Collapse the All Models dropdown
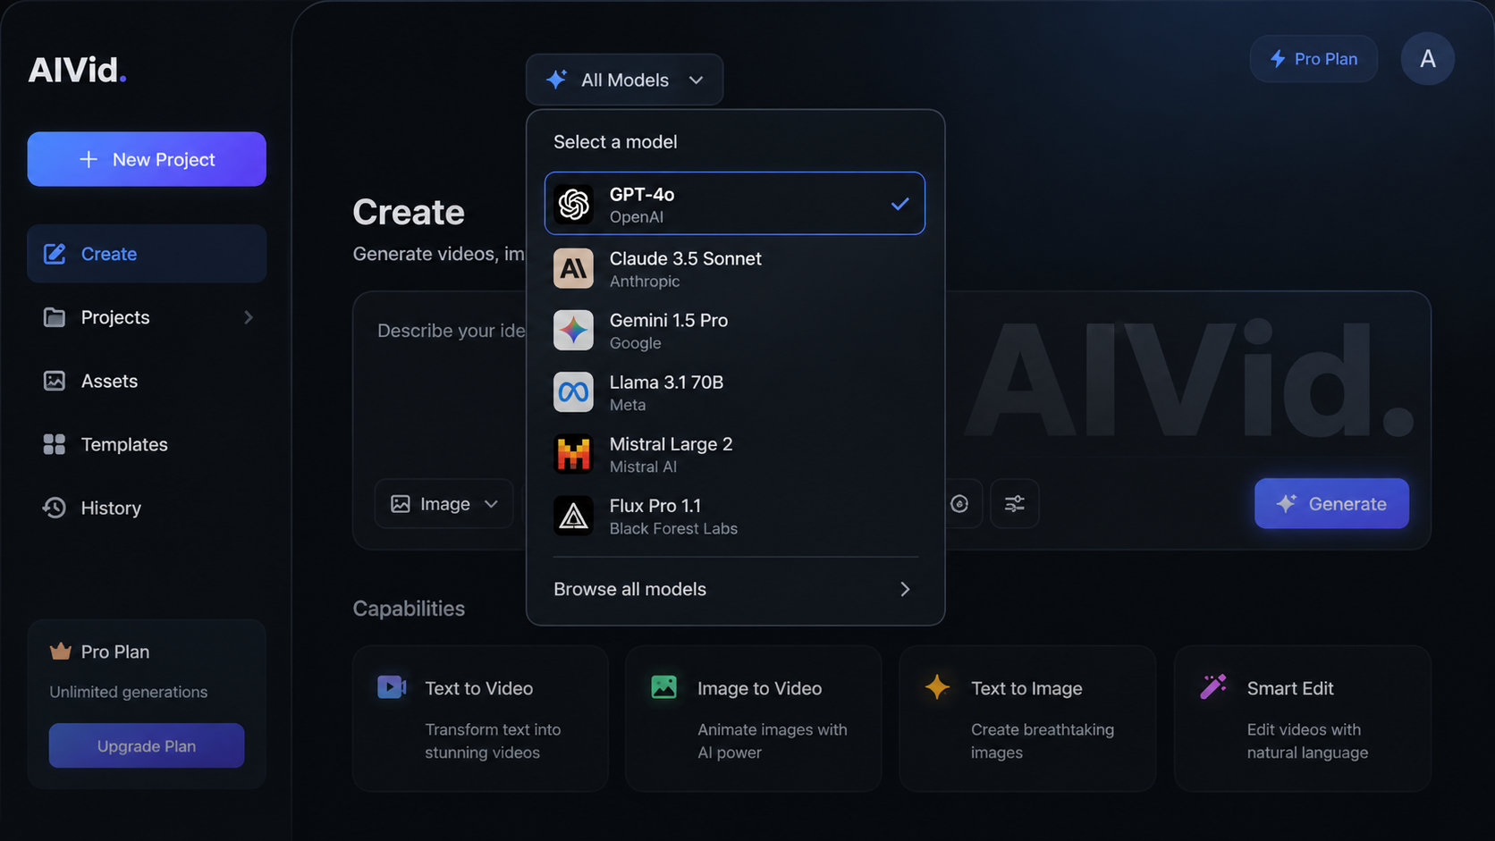Image resolution: width=1495 pixels, height=841 pixels. [624, 80]
